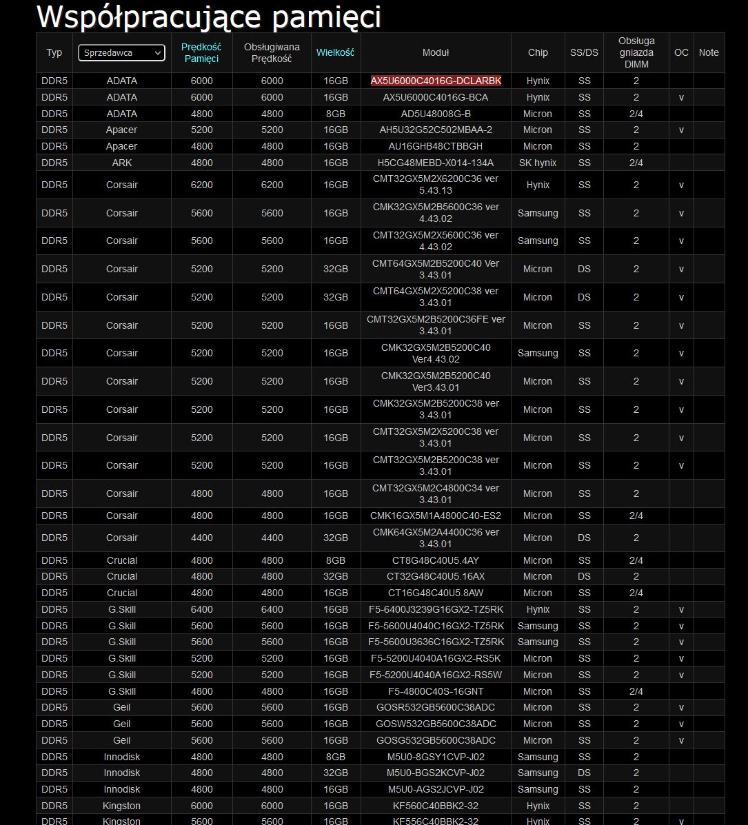The height and width of the screenshot is (825, 748).
Task: Click the Obsługa gniazda DIMM header
Action: tap(636, 52)
